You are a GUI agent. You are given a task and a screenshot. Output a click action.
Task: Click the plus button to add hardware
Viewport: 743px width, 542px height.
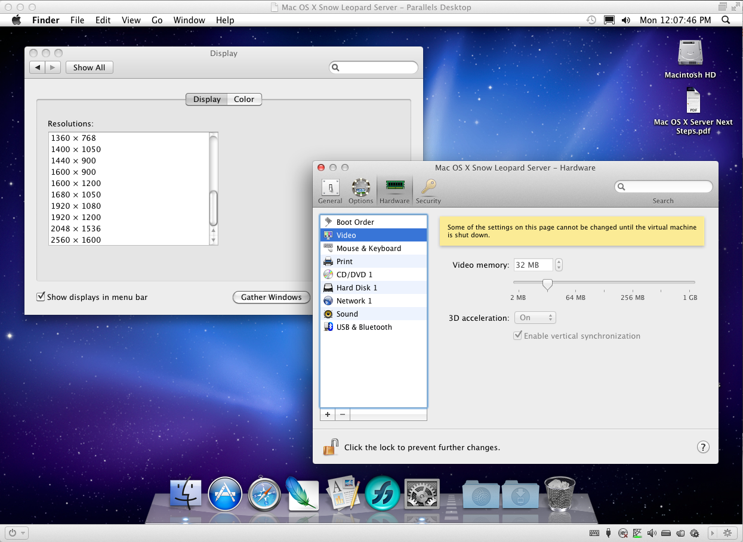click(x=328, y=414)
